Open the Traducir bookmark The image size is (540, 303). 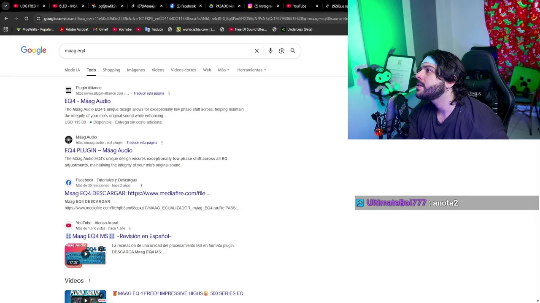(x=154, y=29)
